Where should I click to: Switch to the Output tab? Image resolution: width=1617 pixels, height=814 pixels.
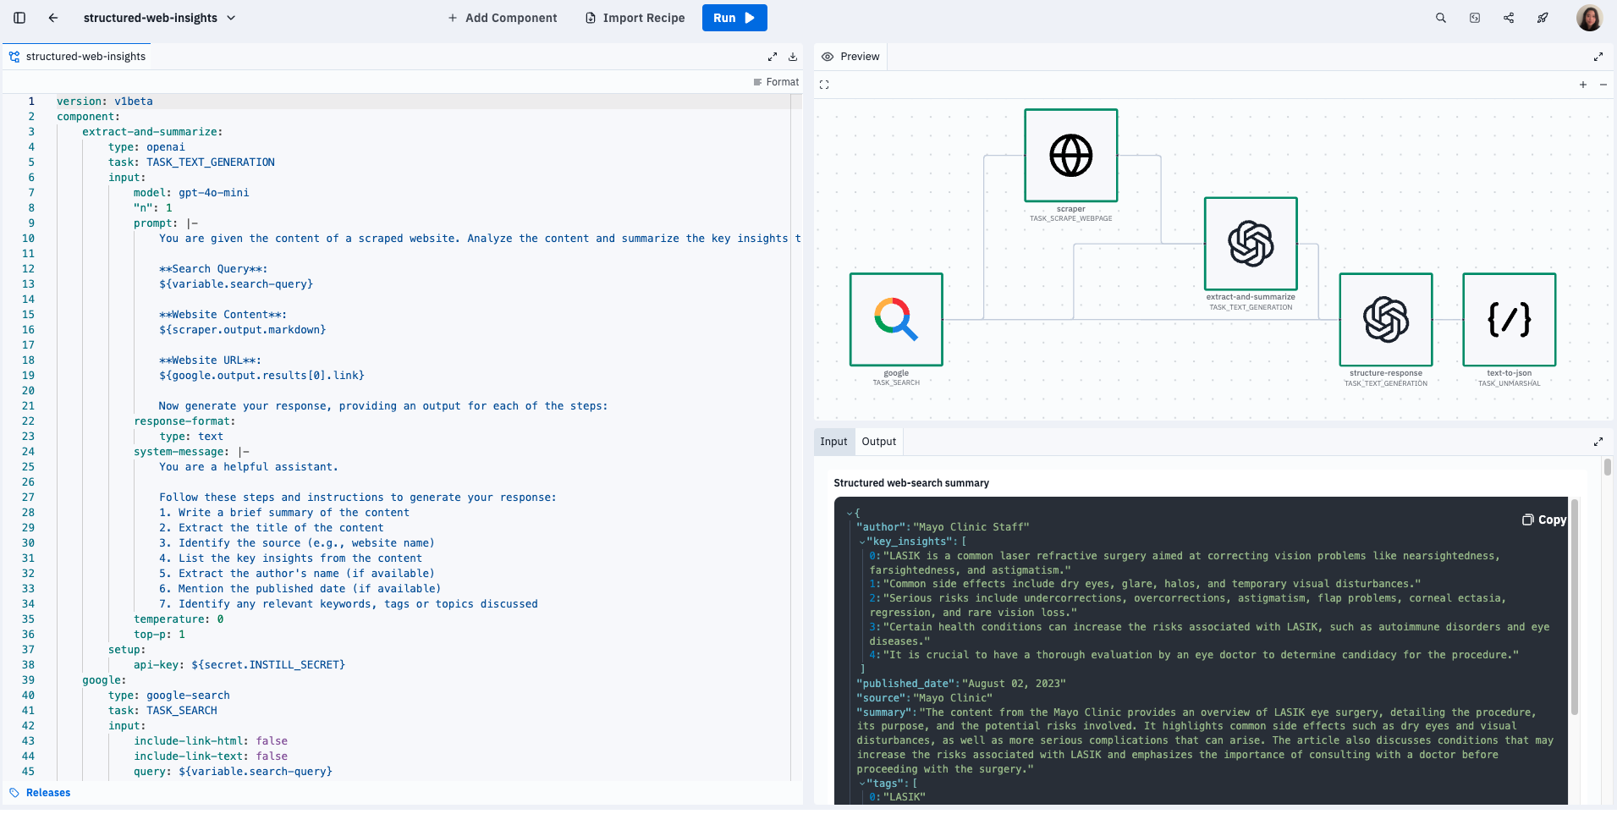click(878, 442)
